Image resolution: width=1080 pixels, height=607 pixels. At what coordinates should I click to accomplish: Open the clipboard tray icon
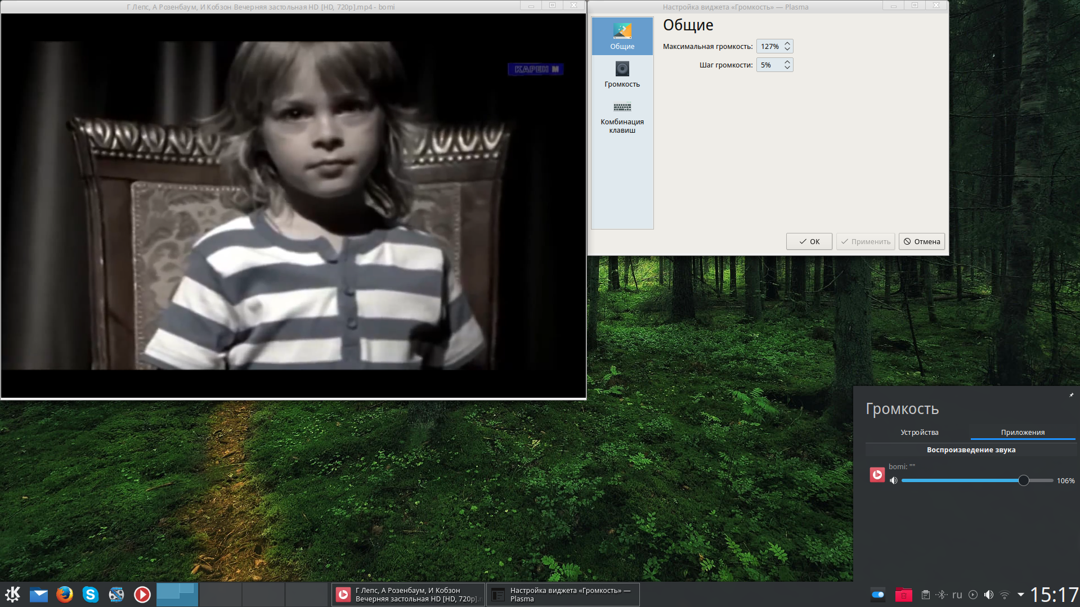[925, 595]
